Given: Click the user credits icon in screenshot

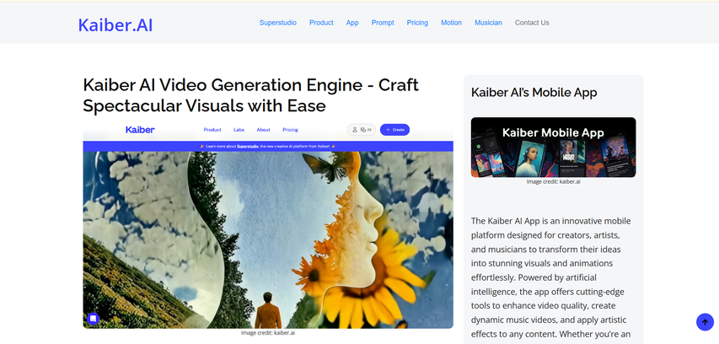Looking at the screenshot, I should 362,130.
